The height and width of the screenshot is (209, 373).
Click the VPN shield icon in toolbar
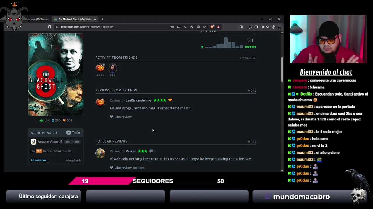coord(274,27)
